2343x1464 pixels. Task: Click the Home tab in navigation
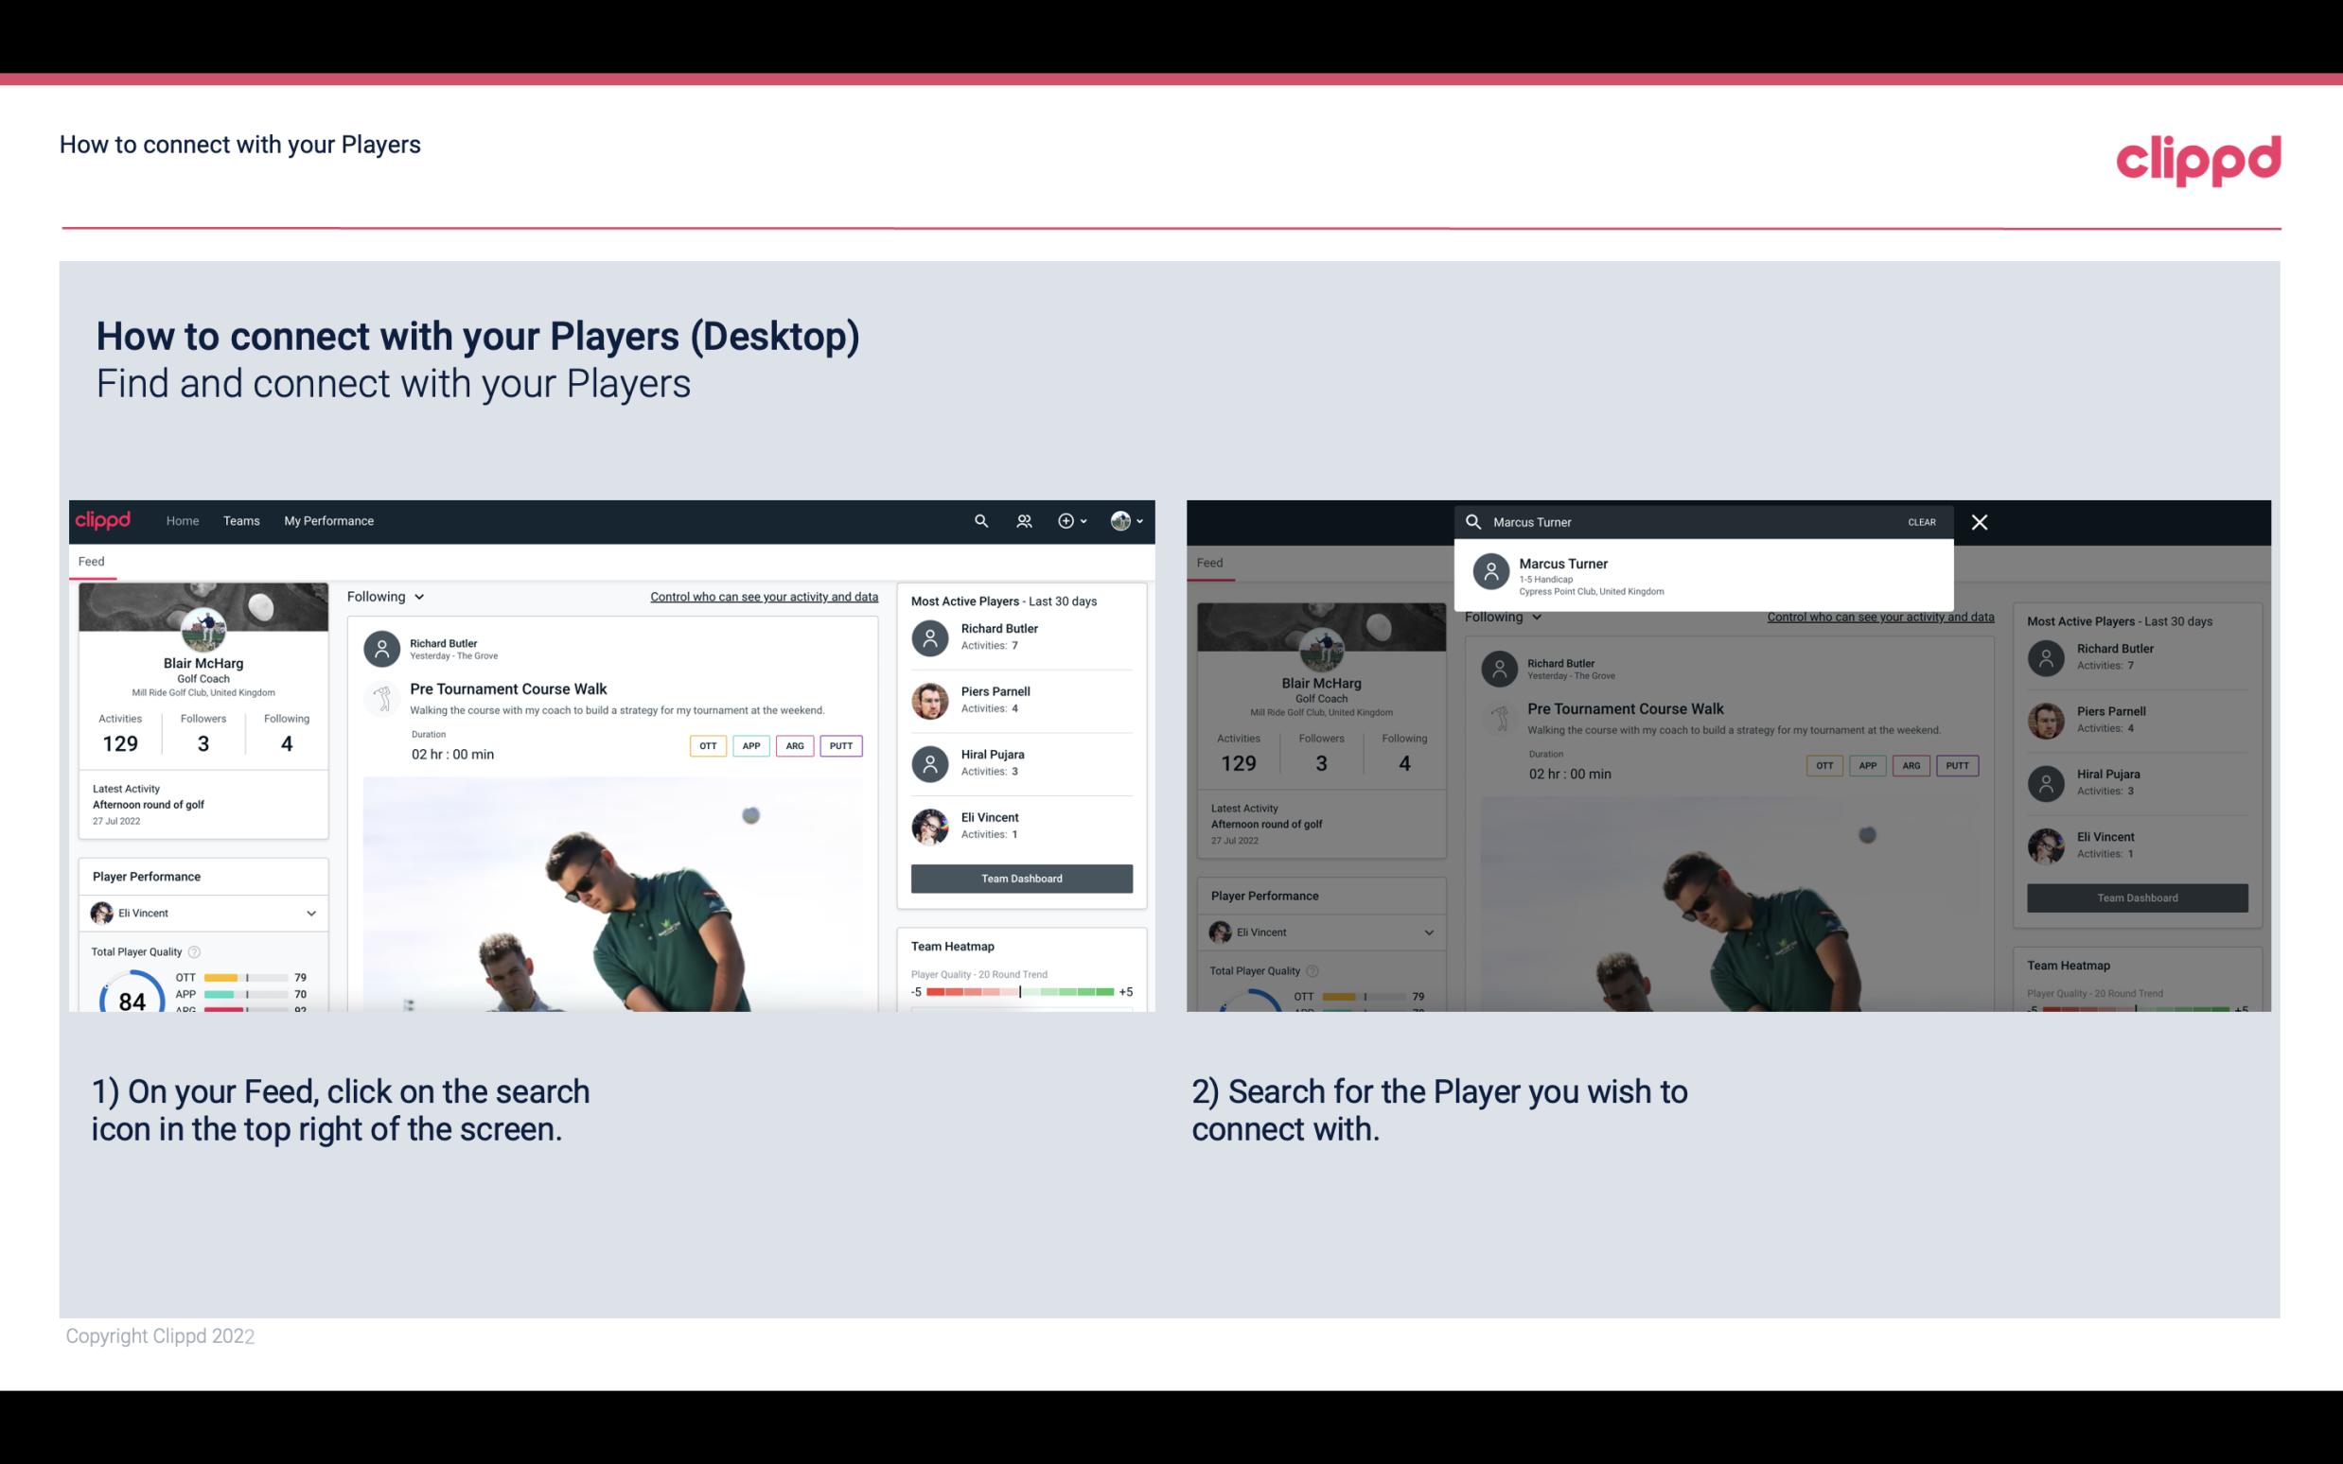point(183,519)
